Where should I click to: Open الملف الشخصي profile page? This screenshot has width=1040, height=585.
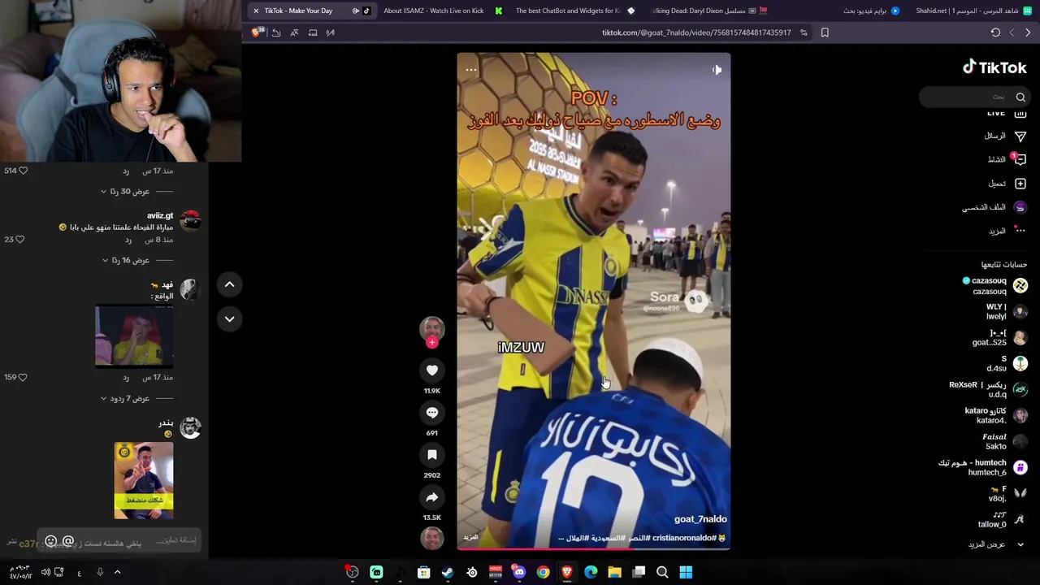tap(994, 207)
